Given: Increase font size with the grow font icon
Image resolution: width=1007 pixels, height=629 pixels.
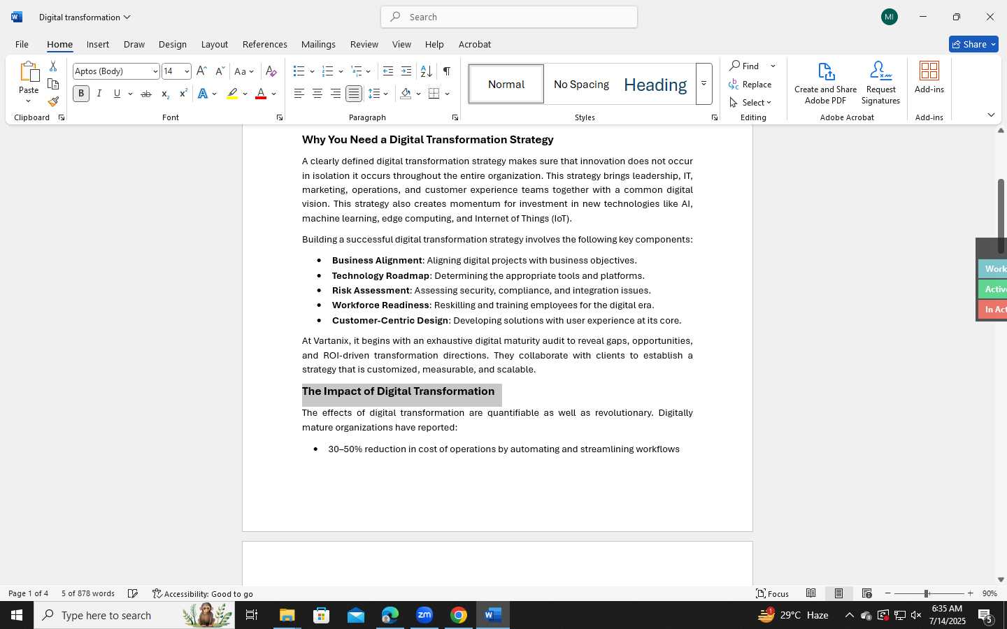Looking at the screenshot, I should pyautogui.click(x=201, y=71).
